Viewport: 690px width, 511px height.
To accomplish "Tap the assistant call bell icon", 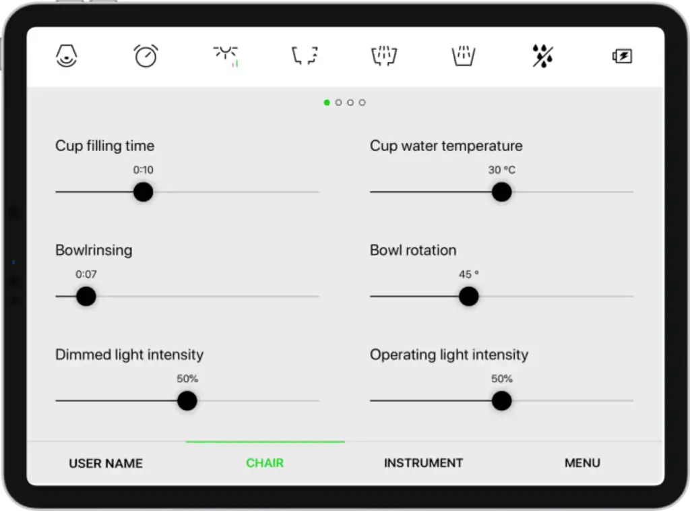I will click(x=66, y=57).
